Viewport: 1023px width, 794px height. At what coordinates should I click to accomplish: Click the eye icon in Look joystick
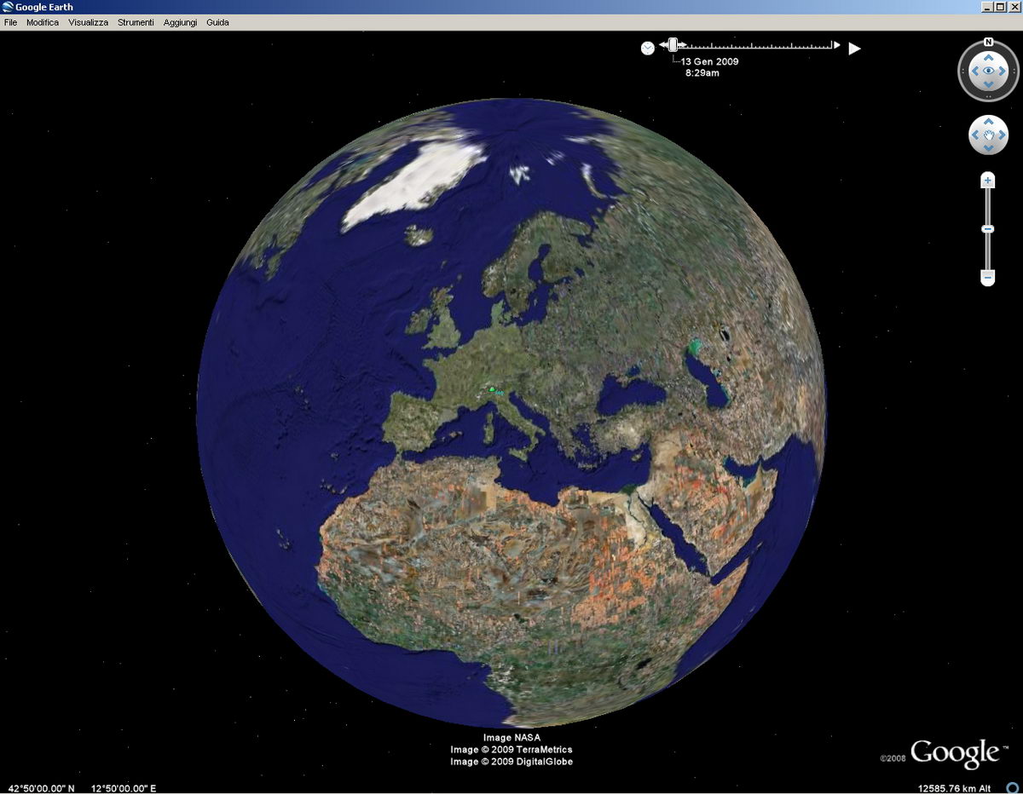tap(988, 72)
